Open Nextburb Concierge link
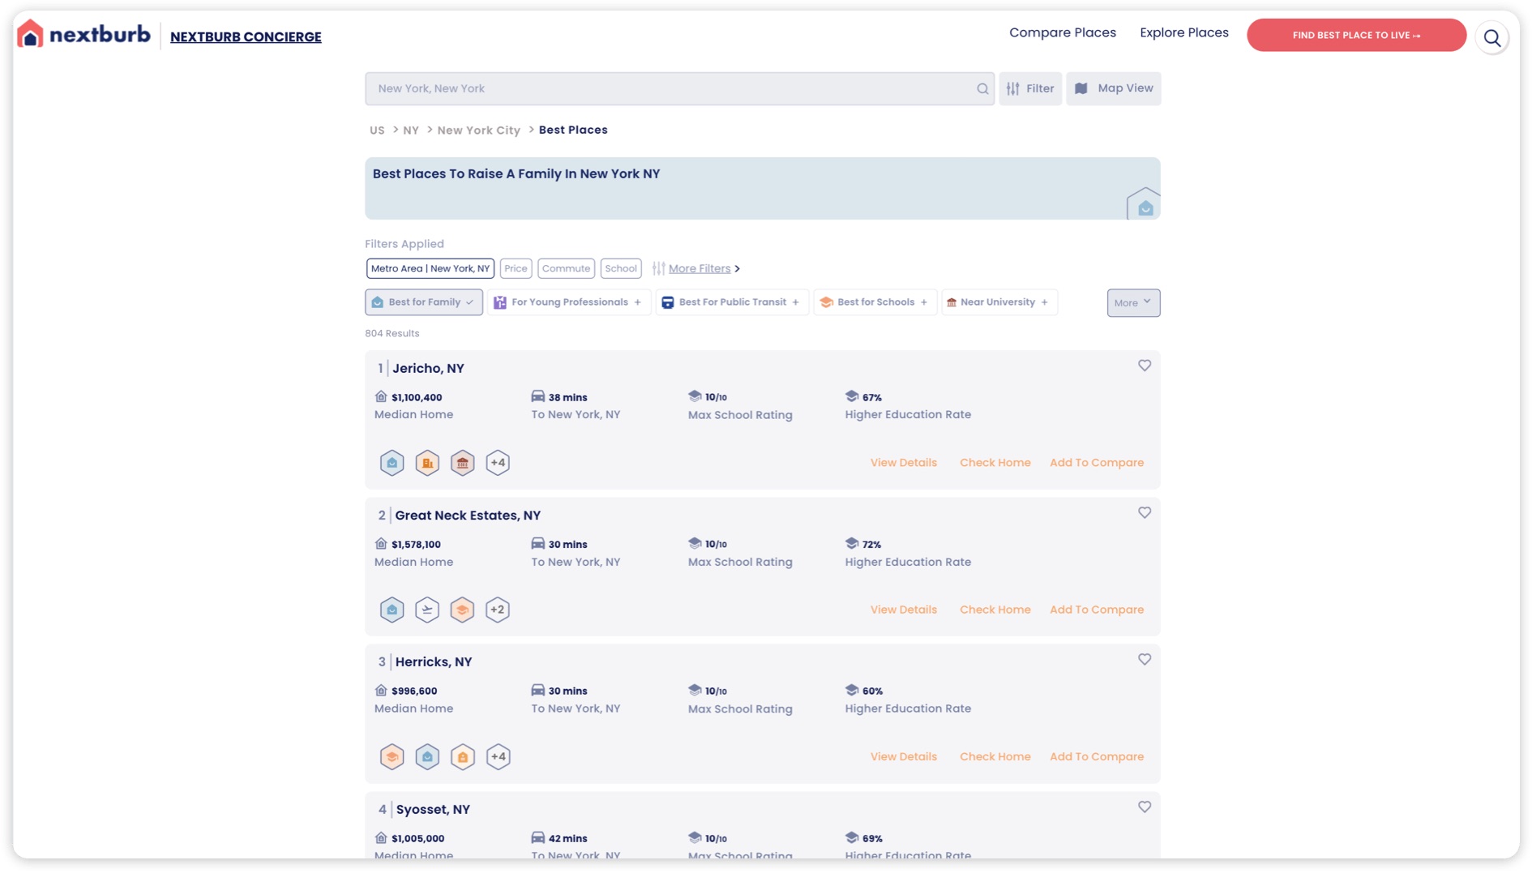 click(246, 37)
